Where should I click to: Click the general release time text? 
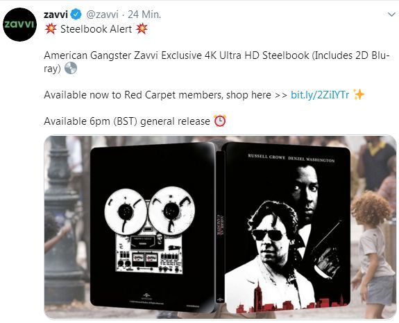pos(127,121)
